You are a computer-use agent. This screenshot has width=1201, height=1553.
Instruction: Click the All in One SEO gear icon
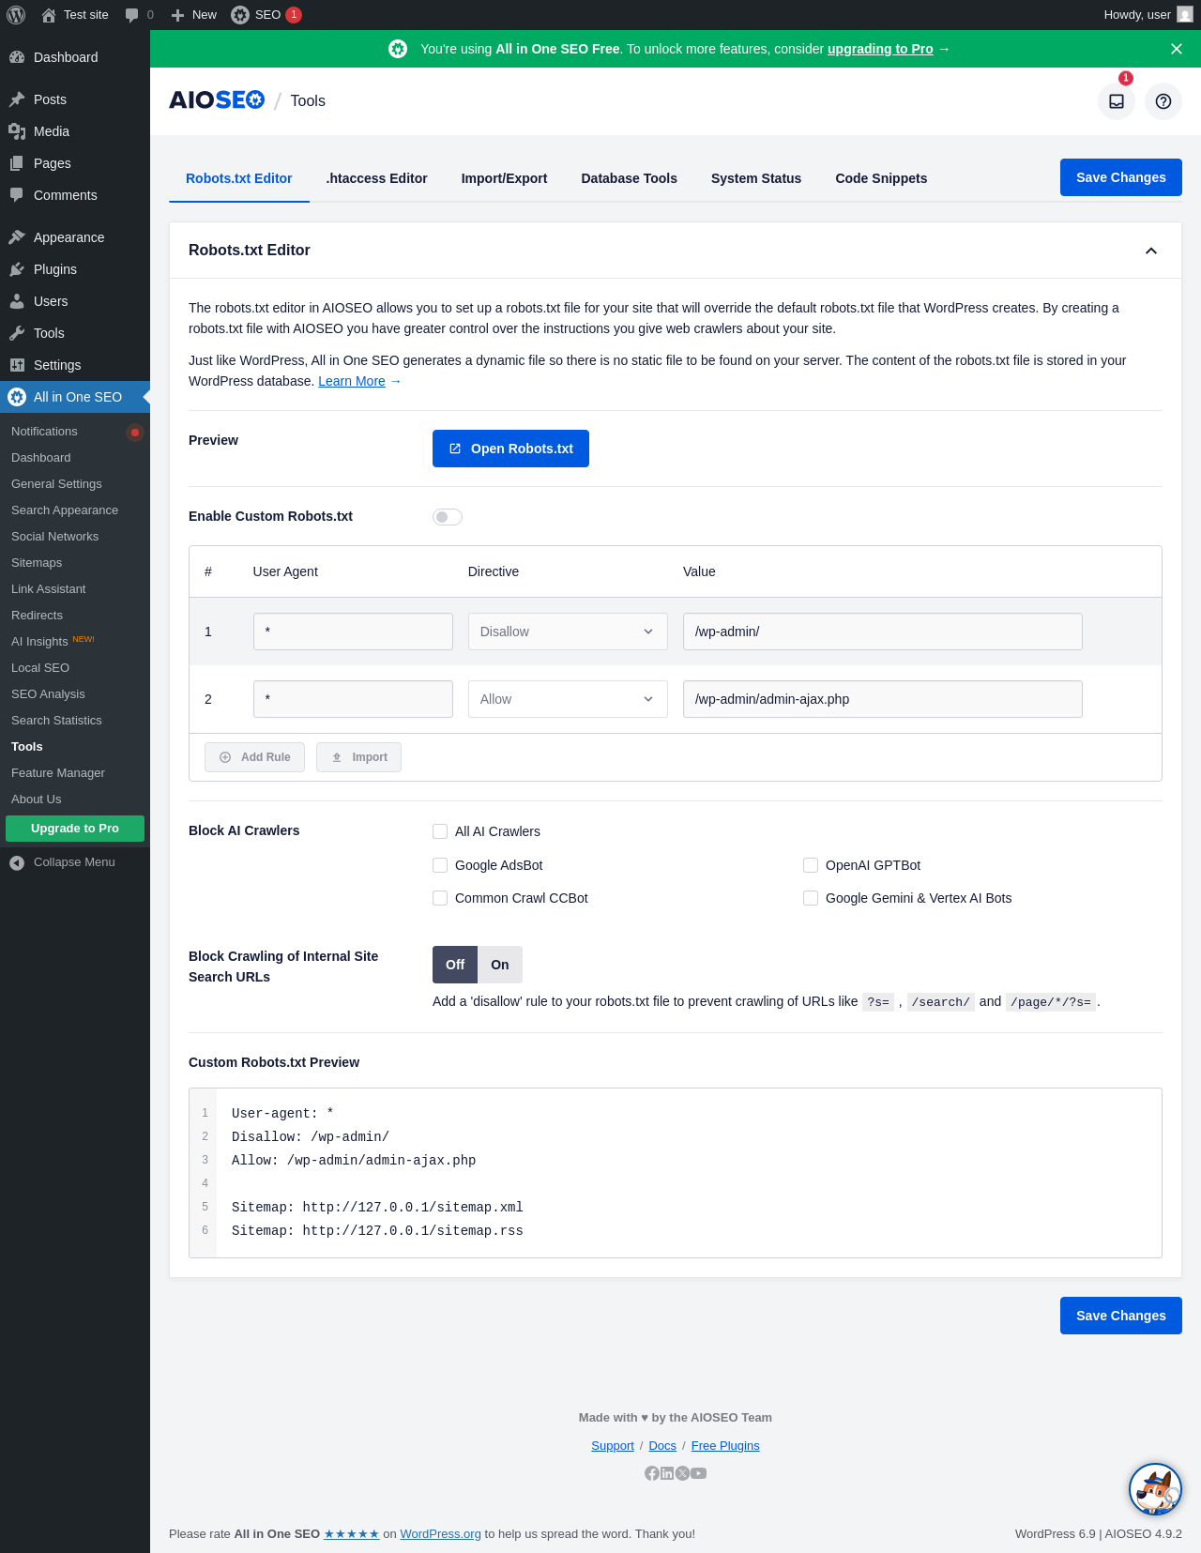pos(17,397)
